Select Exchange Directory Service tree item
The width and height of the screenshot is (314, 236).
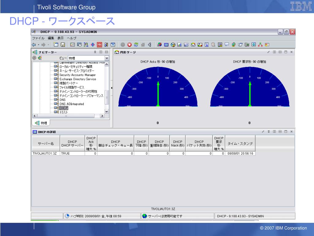[x=78, y=79]
